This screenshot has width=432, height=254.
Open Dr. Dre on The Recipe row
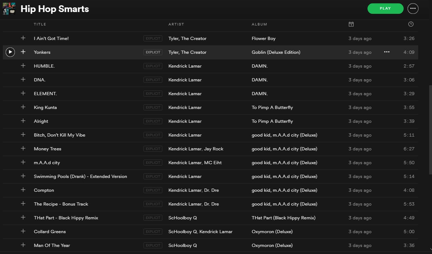pyautogui.click(x=212, y=204)
